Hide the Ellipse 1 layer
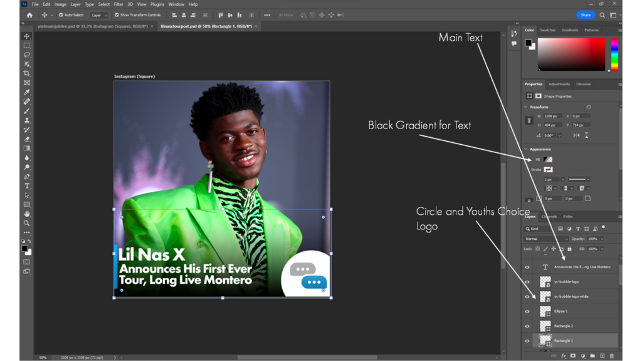Viewport: 642px width, 361px height. [x=527, y=311]
